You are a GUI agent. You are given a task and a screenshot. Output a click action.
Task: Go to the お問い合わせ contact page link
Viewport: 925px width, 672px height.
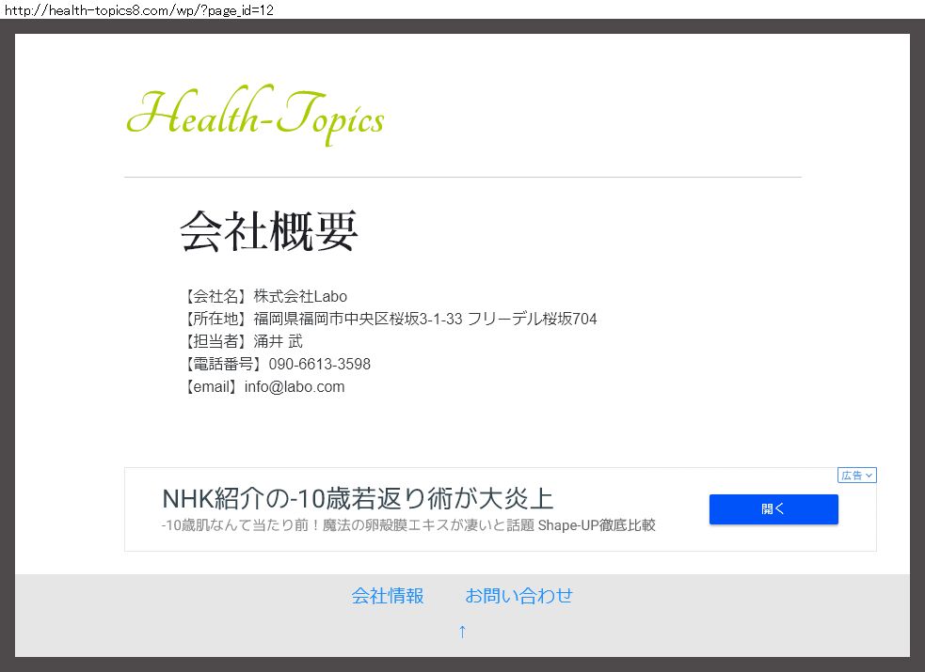518,596
